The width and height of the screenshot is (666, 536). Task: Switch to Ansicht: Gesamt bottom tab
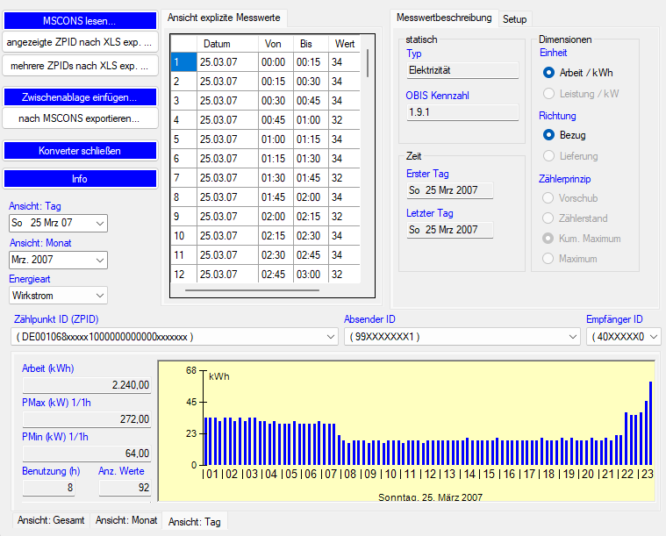click(51, 520)
